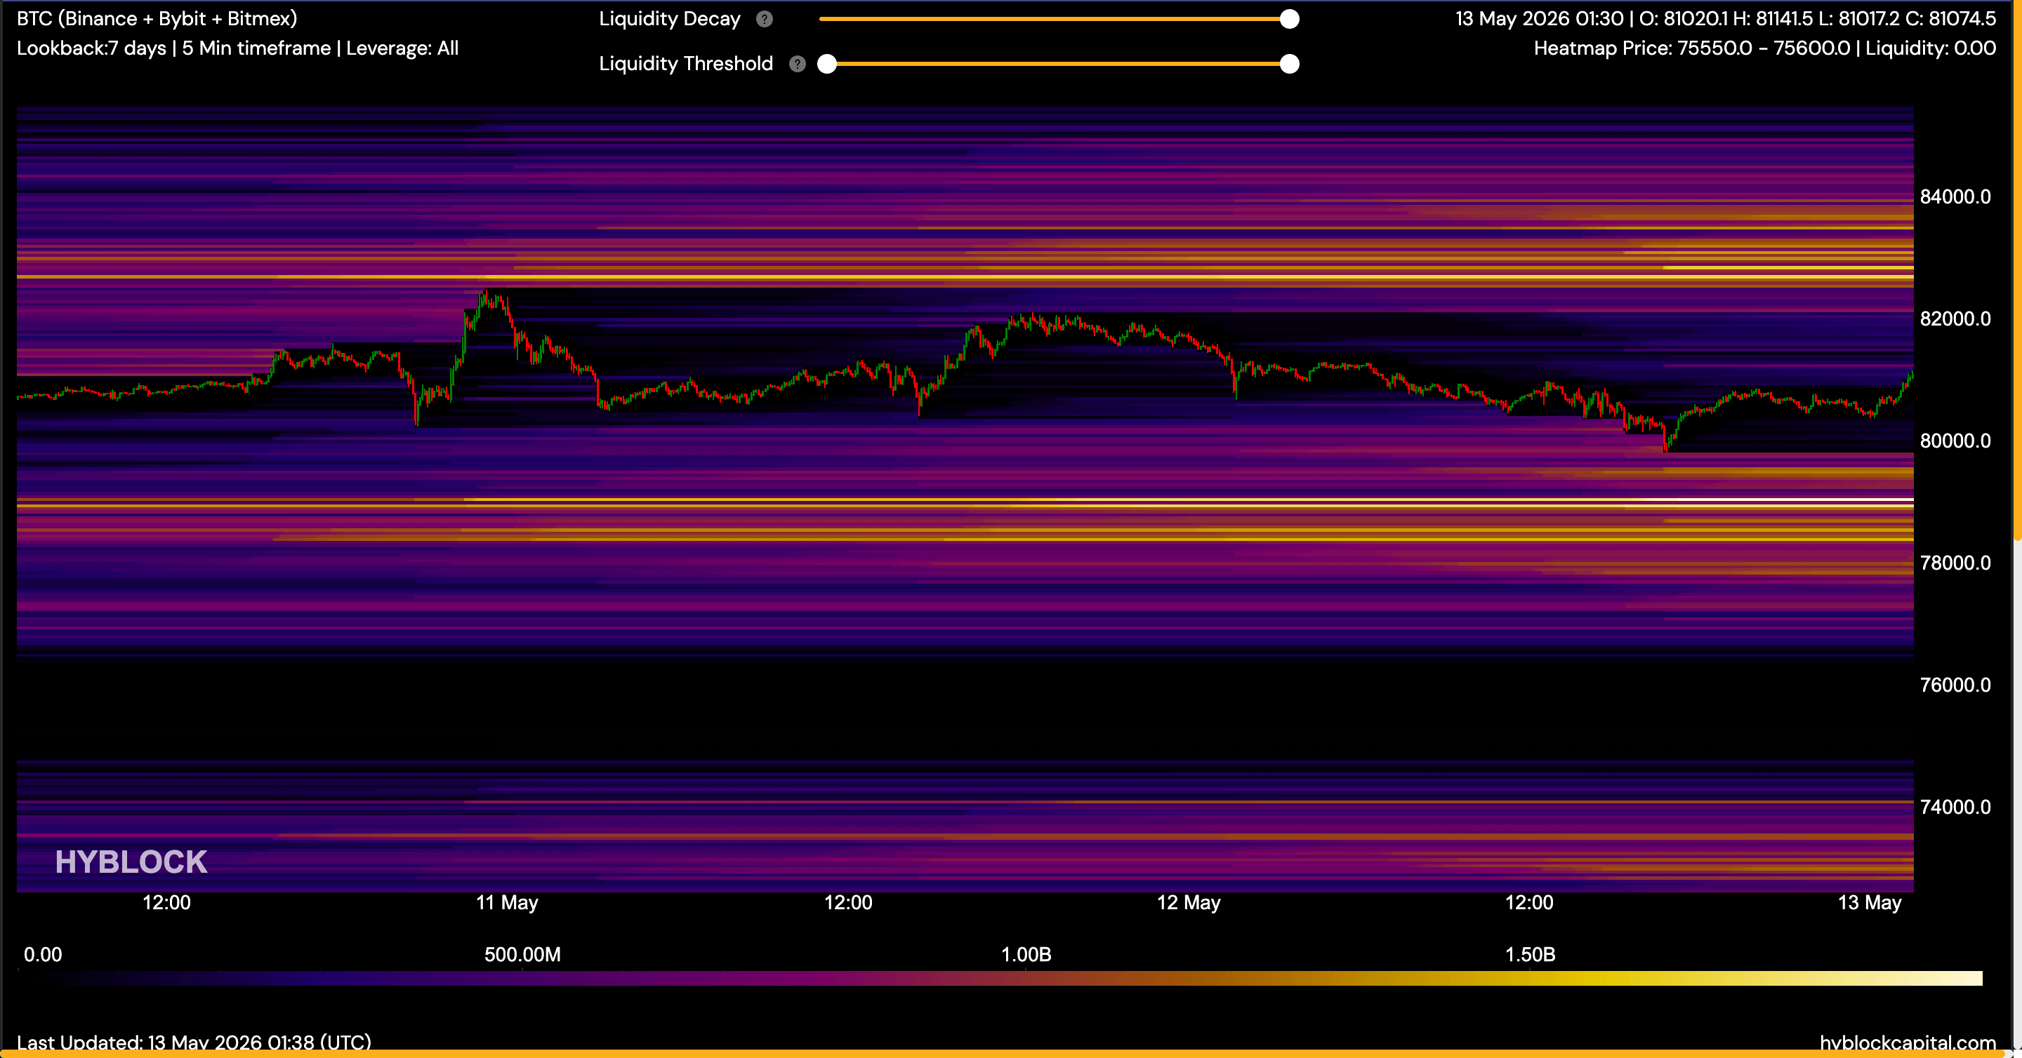
Task: Click the Liquidity Threshold help icon
Action: click(x=797, y=64)
